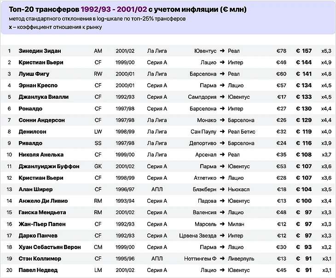Select the name Павел Недвед
This screenshot has height=278, width=336.
click(38, 270)
